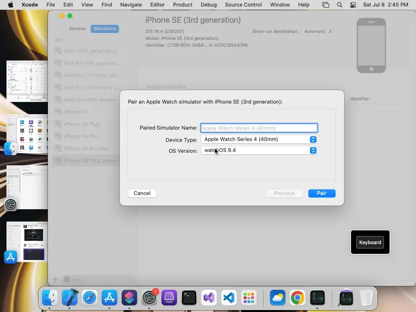Select iPhone 14 Pro Max simulator
Viewport: 416px width, 312px height.
(x=87, y=148)
